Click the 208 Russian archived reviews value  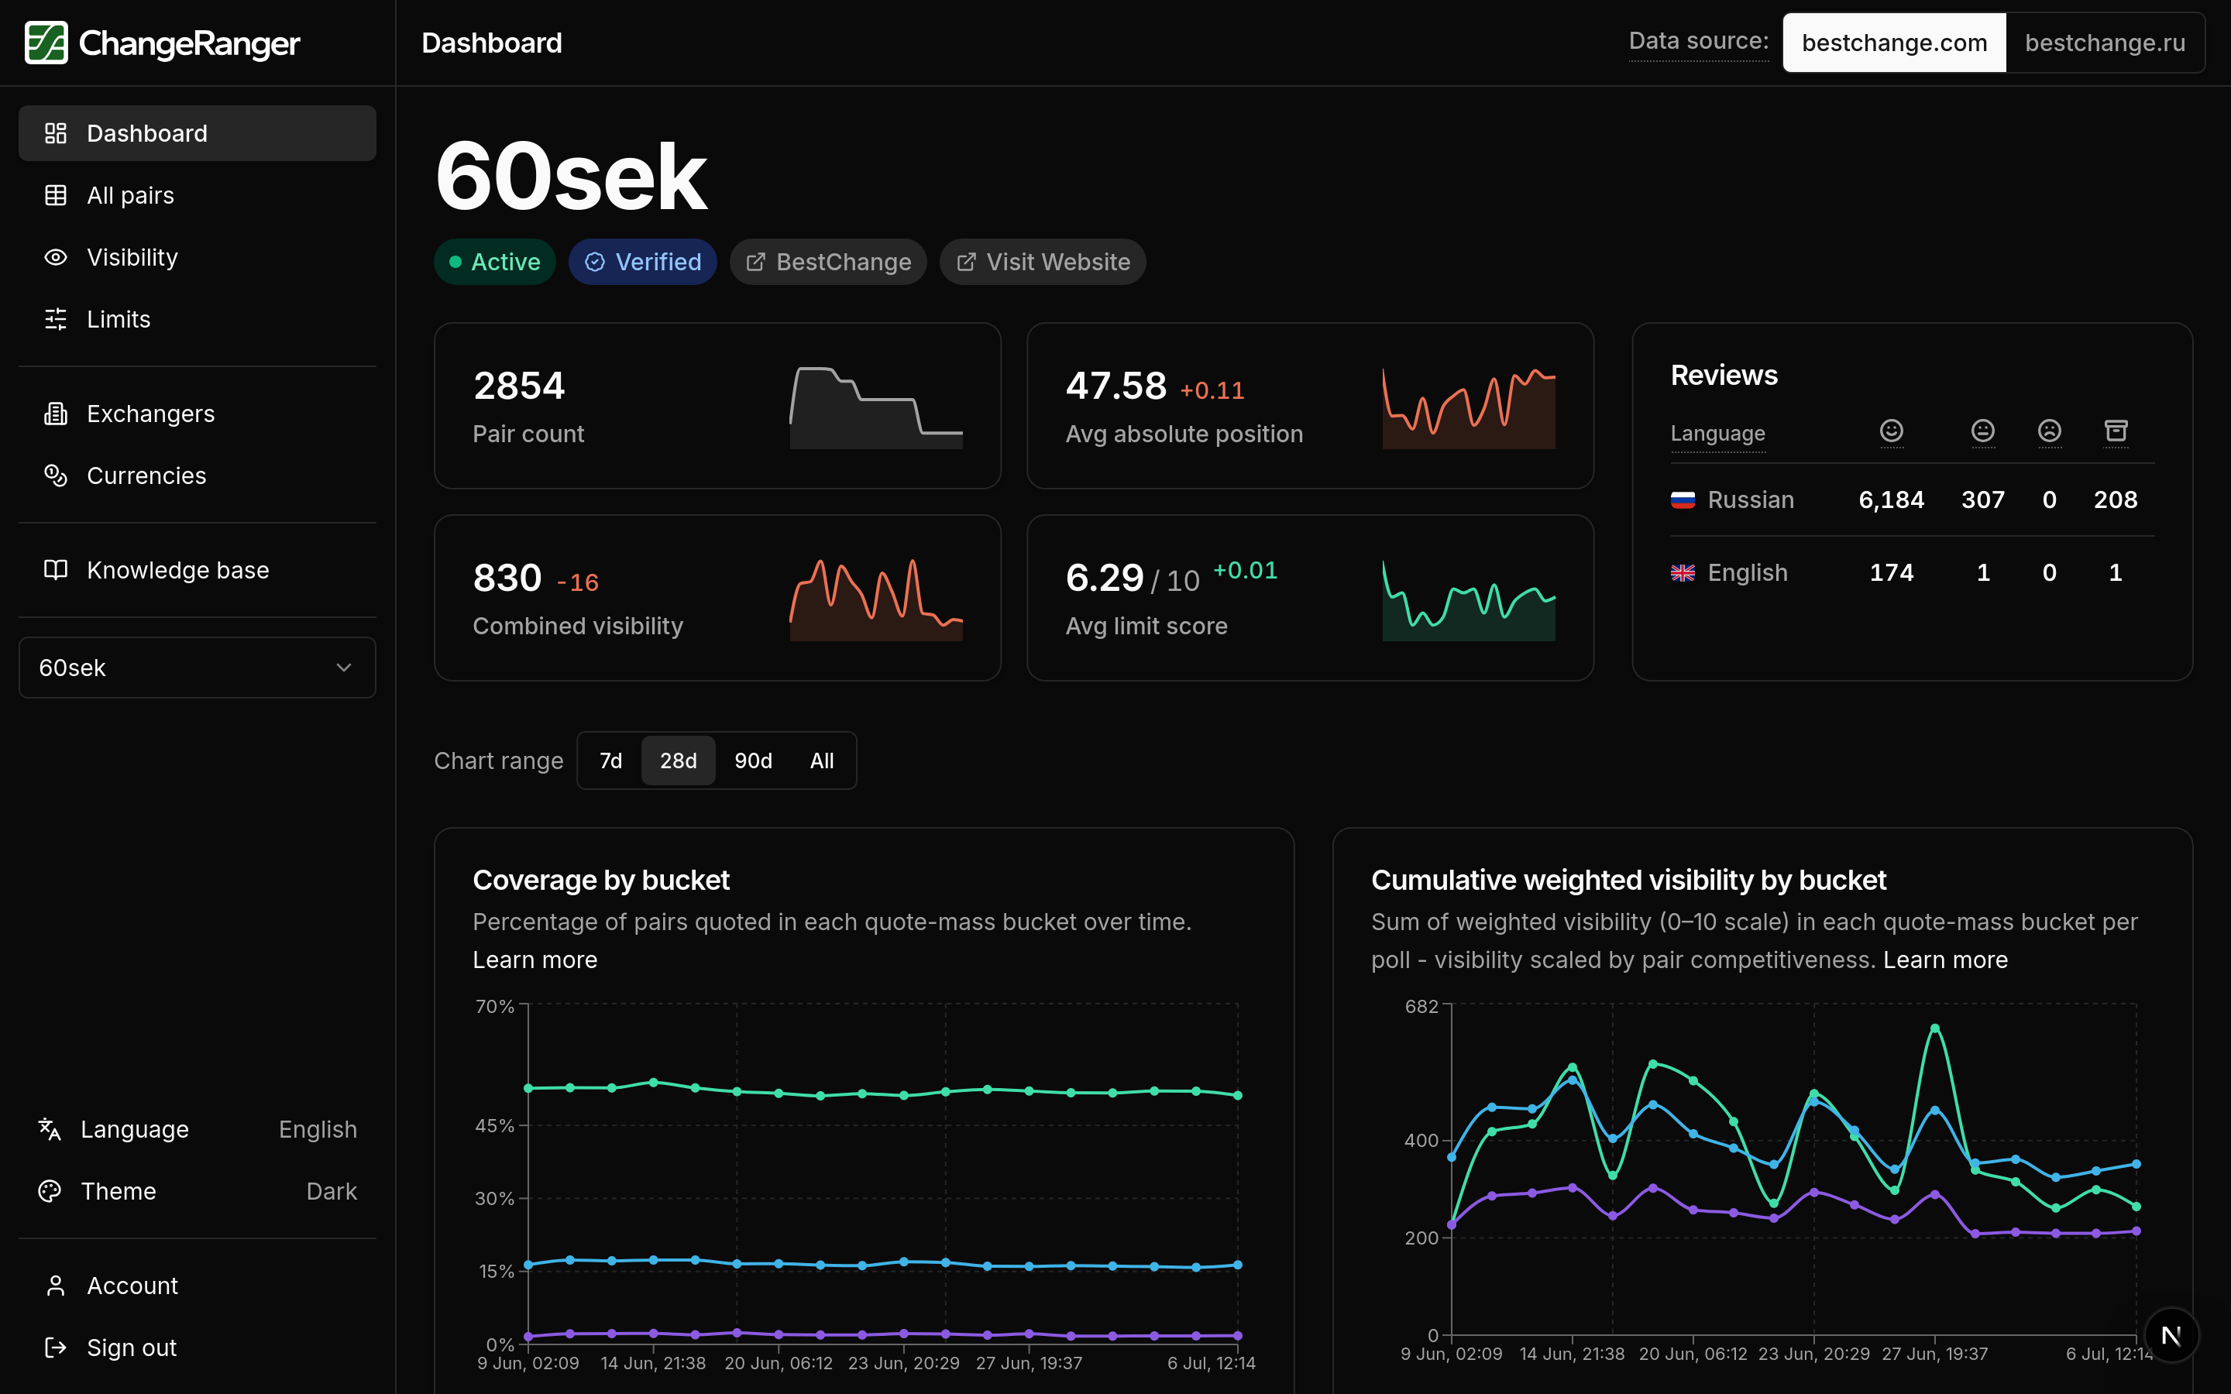(x=2115, y=500)
